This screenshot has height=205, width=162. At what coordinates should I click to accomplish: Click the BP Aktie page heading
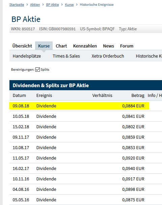26,19
